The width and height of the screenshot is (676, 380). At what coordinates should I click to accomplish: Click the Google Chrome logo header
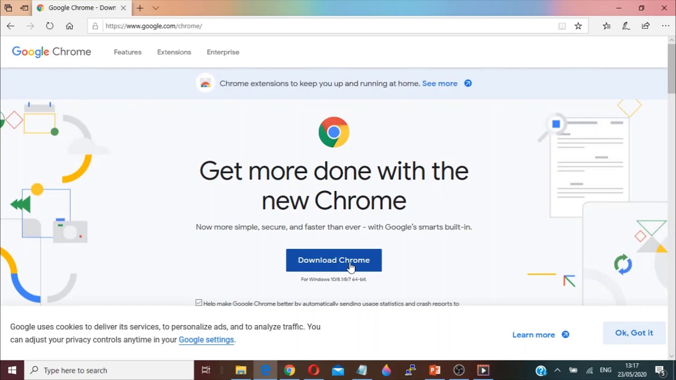click(51, 52)
